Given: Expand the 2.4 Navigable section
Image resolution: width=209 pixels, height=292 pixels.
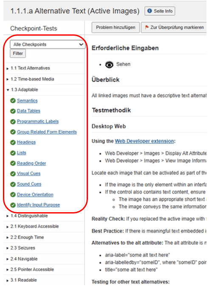Looking at the screenshot, I should tap(22, 259).
